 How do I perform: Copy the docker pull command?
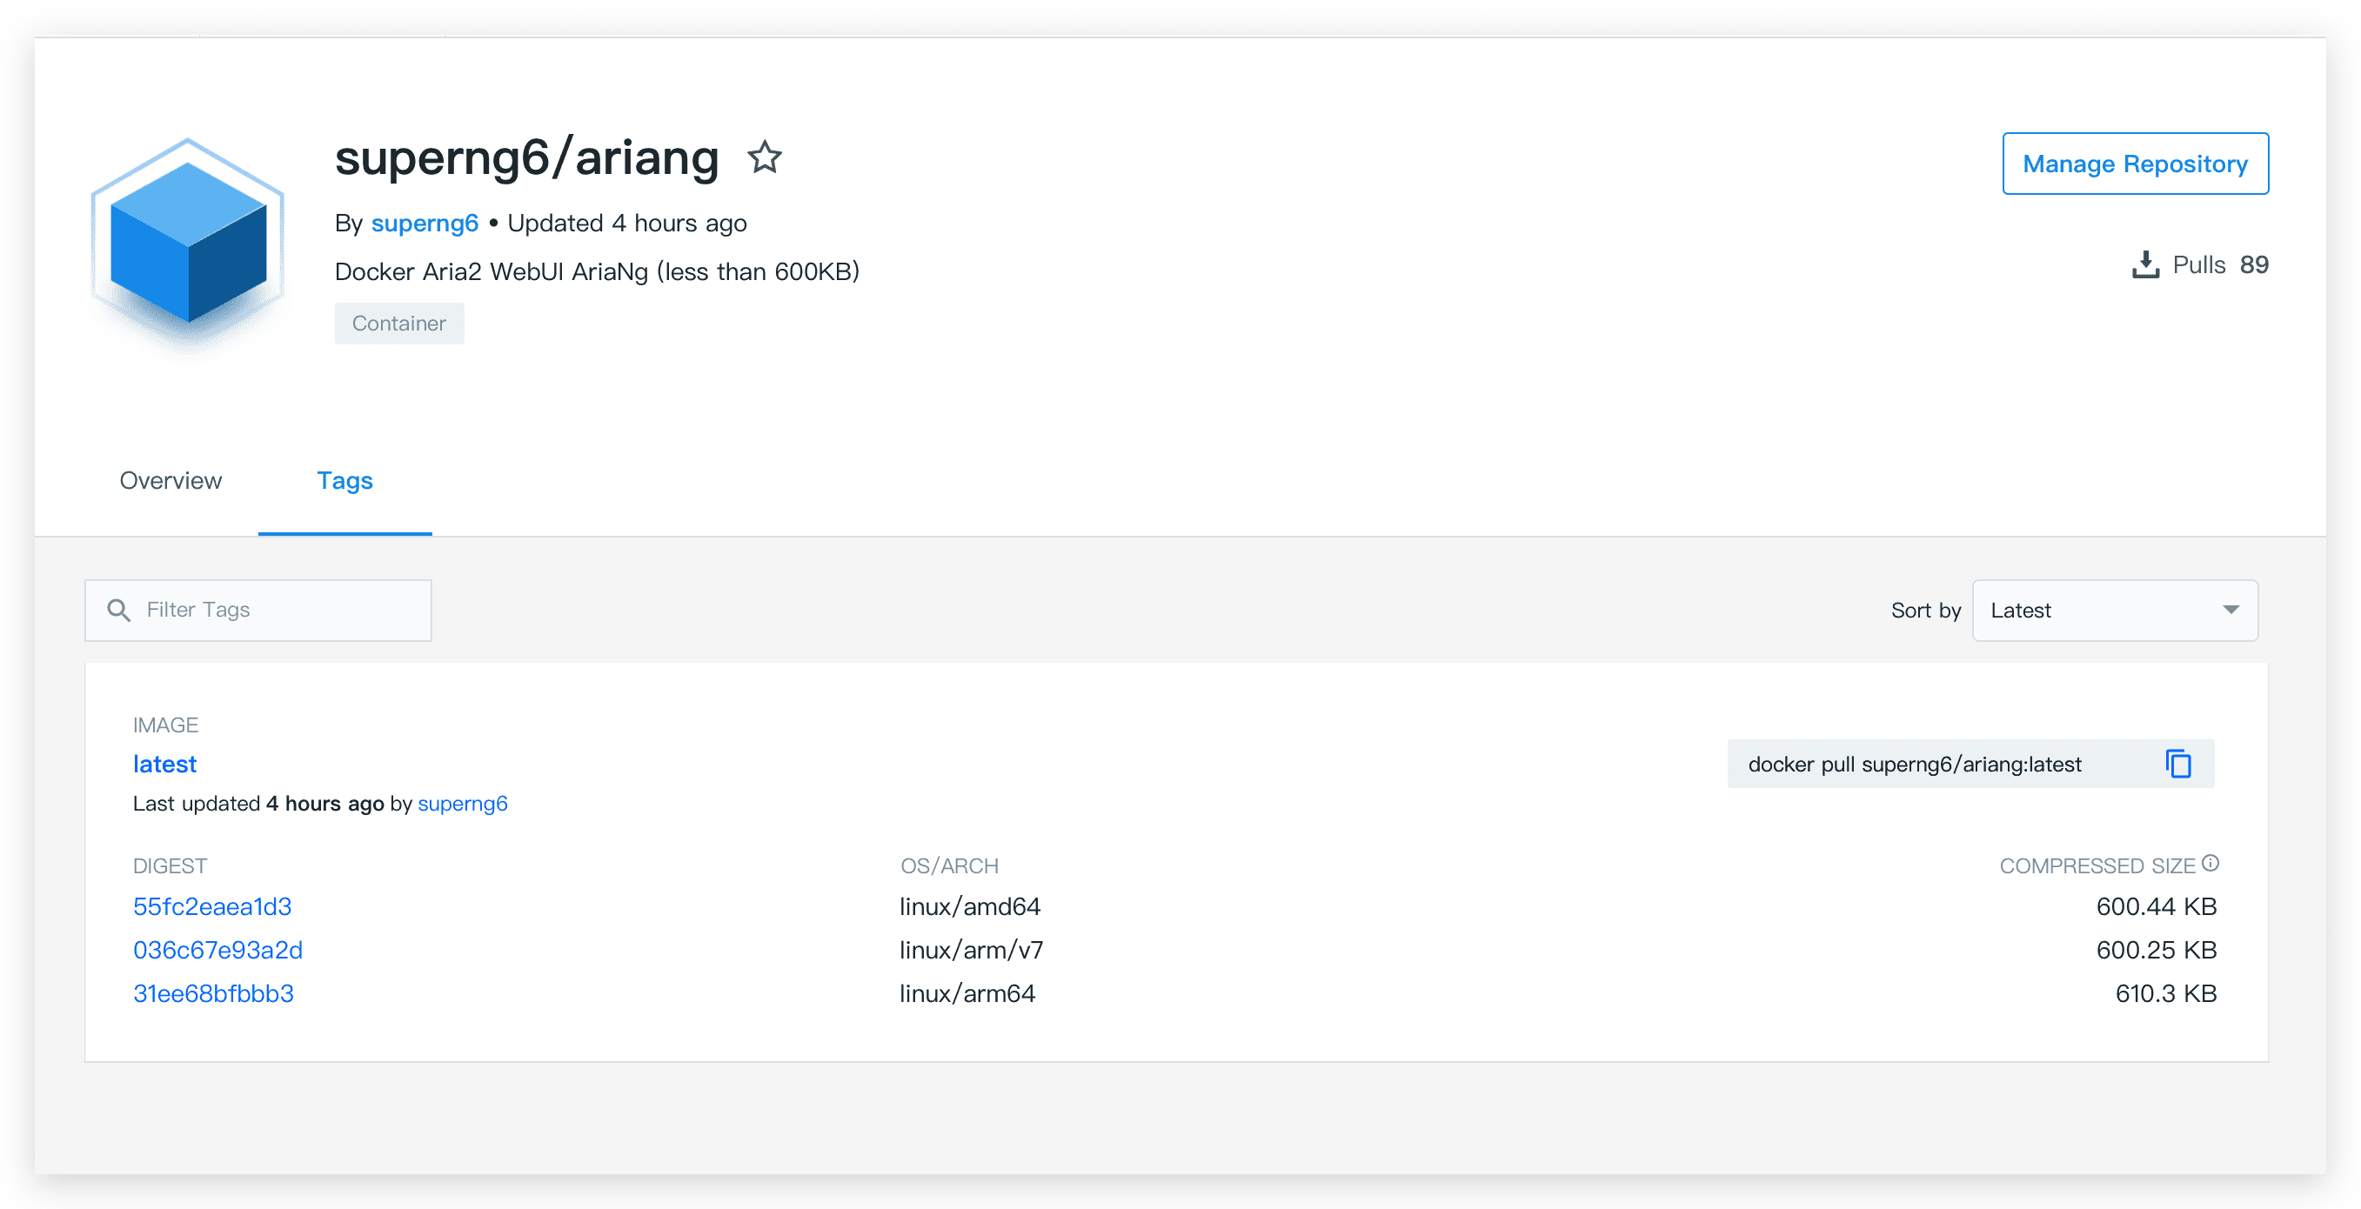(x=2177, y=764)
